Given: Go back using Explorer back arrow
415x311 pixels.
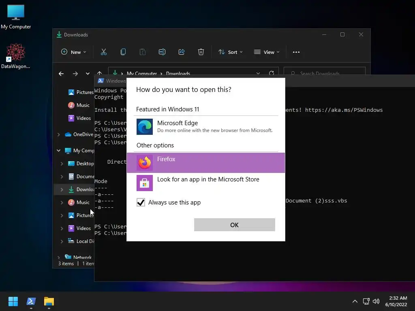Looking at the screenshot, I should (x=61, y=74).
